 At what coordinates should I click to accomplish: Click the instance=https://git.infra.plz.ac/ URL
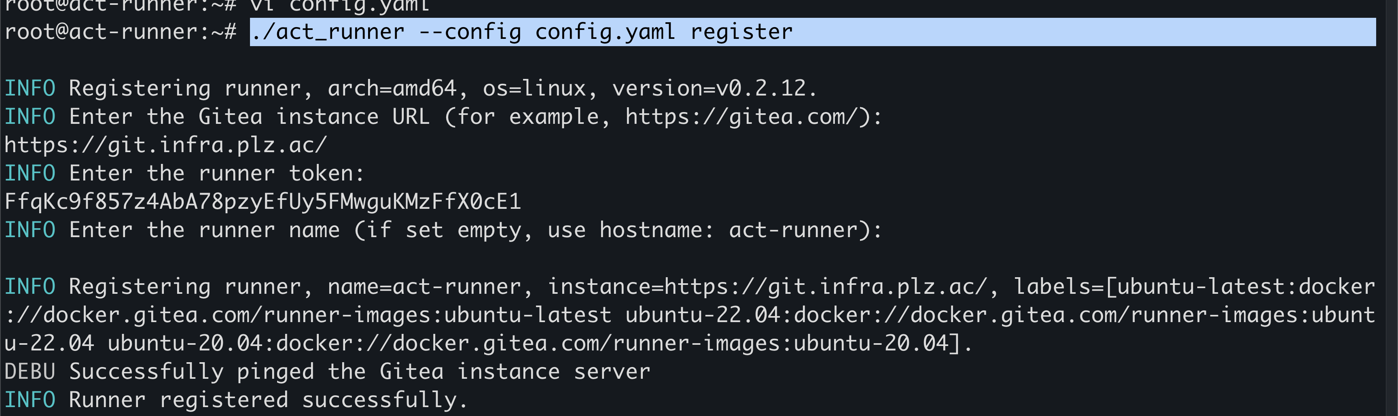(767, 287)
